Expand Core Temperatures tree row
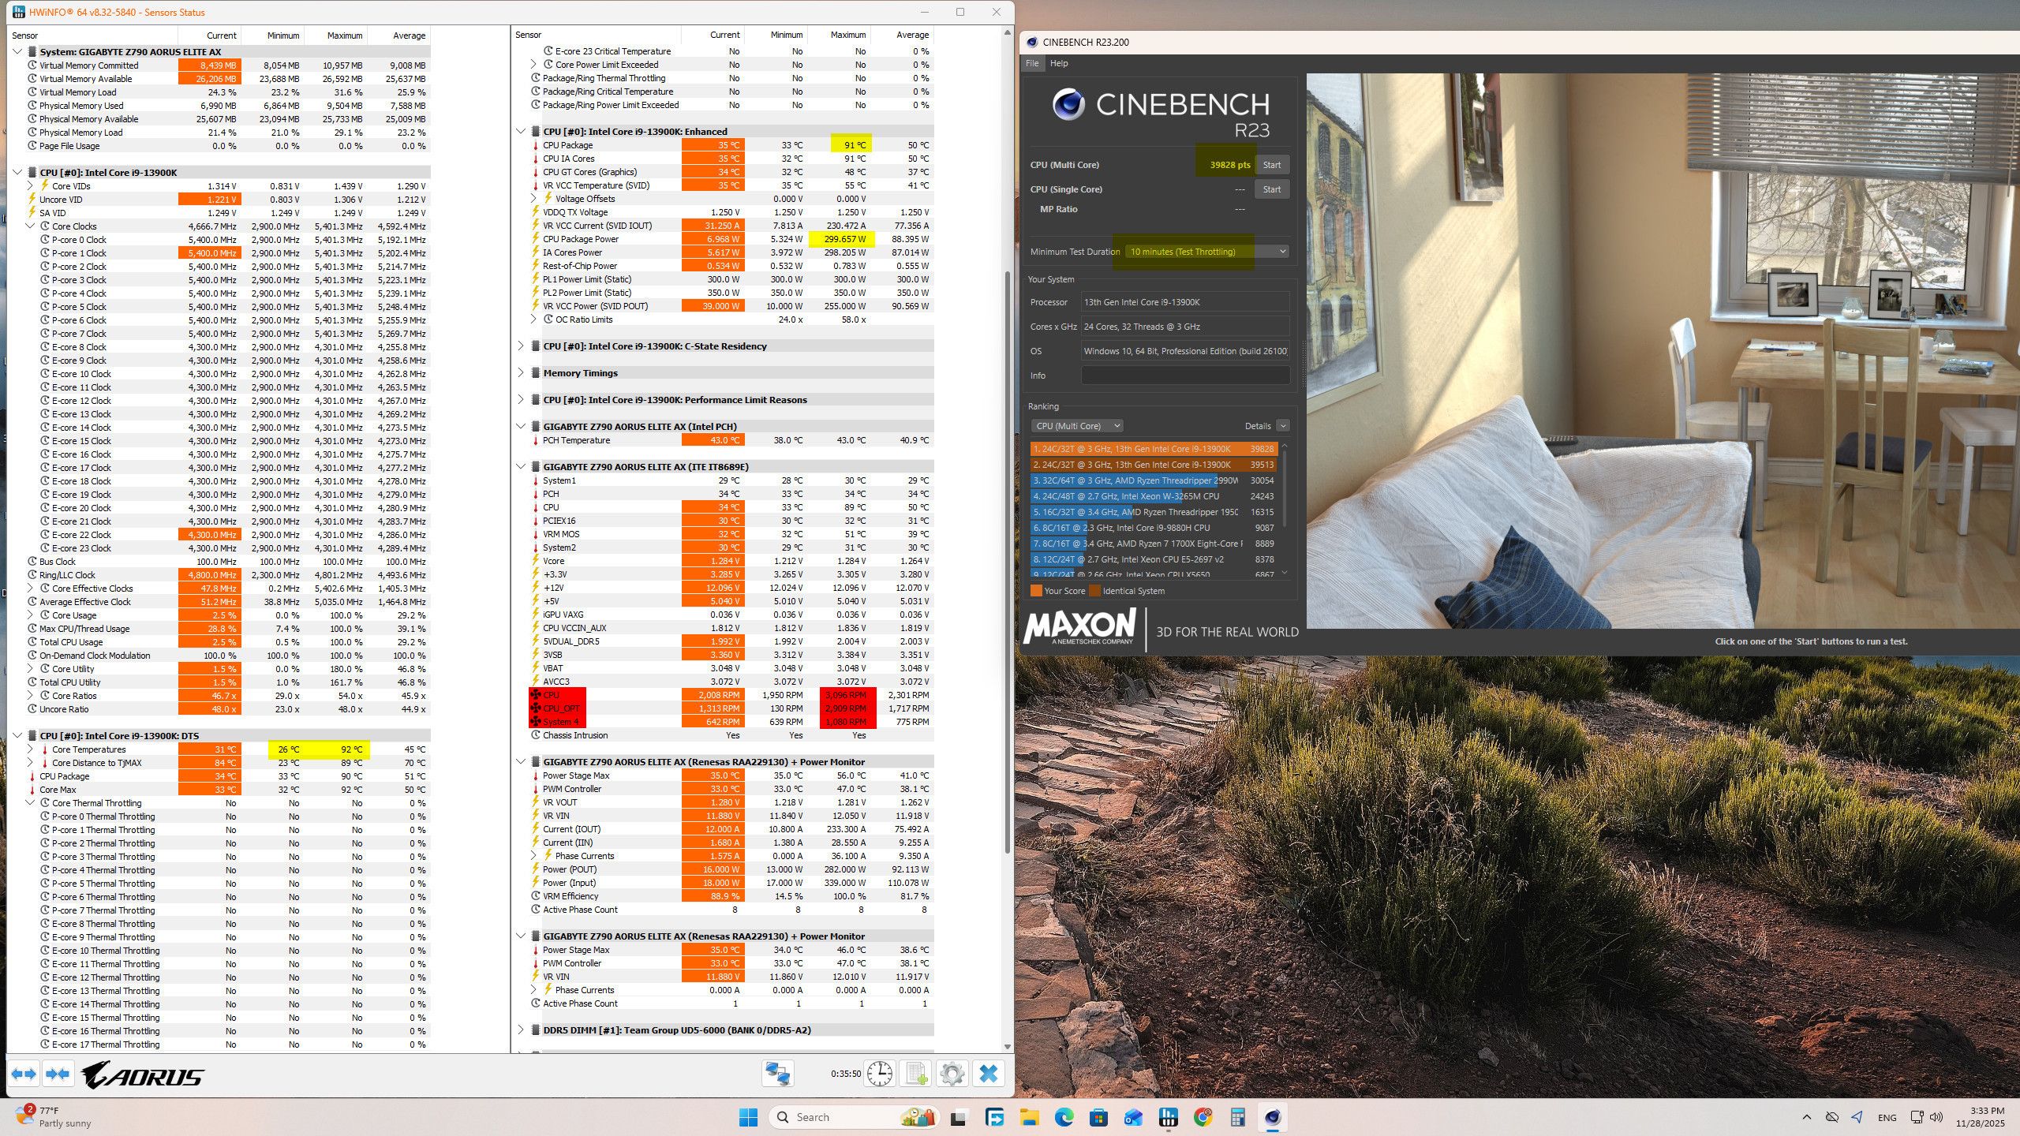The image size is (2020, 1136). point(30,749)
